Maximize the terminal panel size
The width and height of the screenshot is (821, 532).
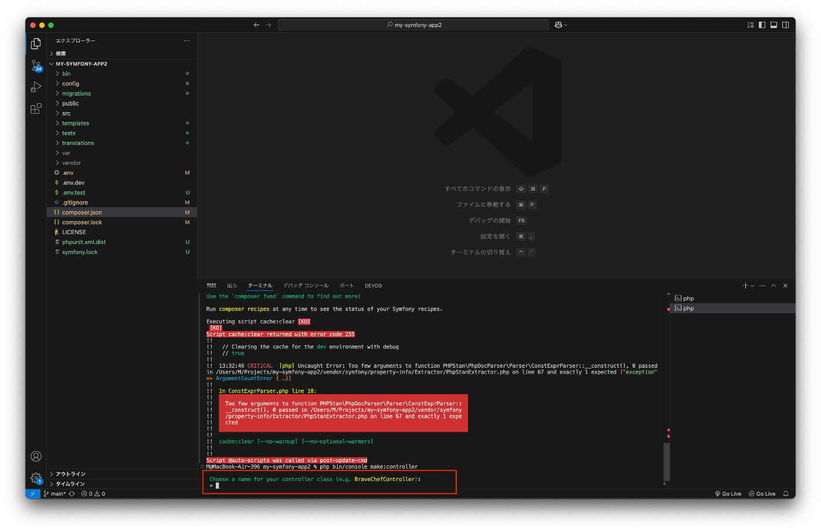tap(774, 286)
